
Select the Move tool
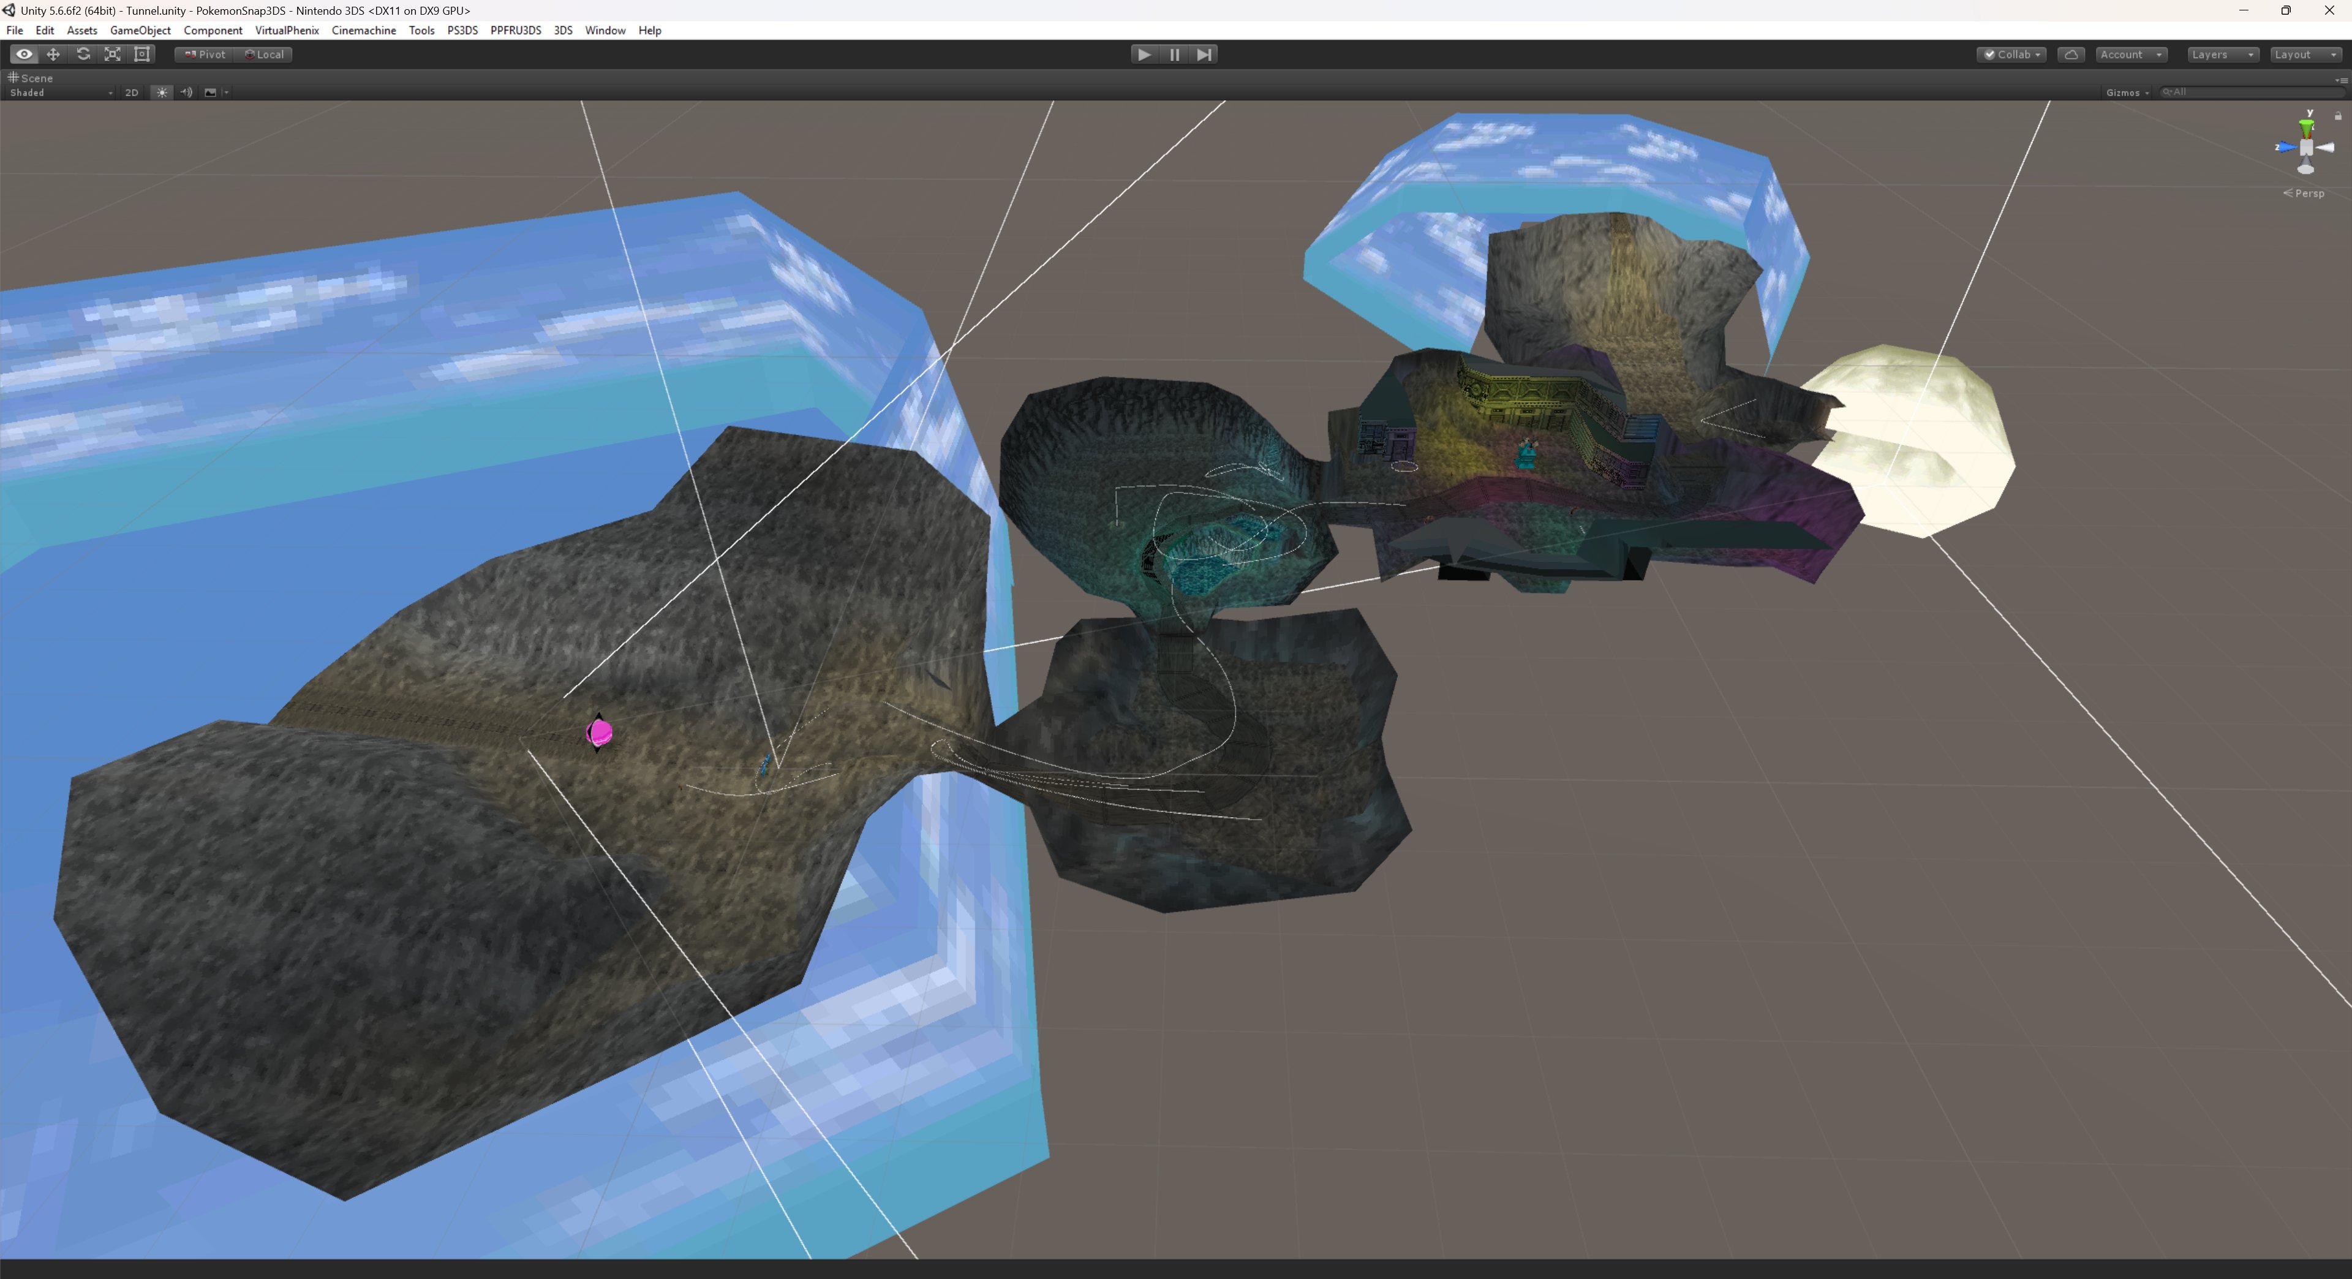[53, 55]
